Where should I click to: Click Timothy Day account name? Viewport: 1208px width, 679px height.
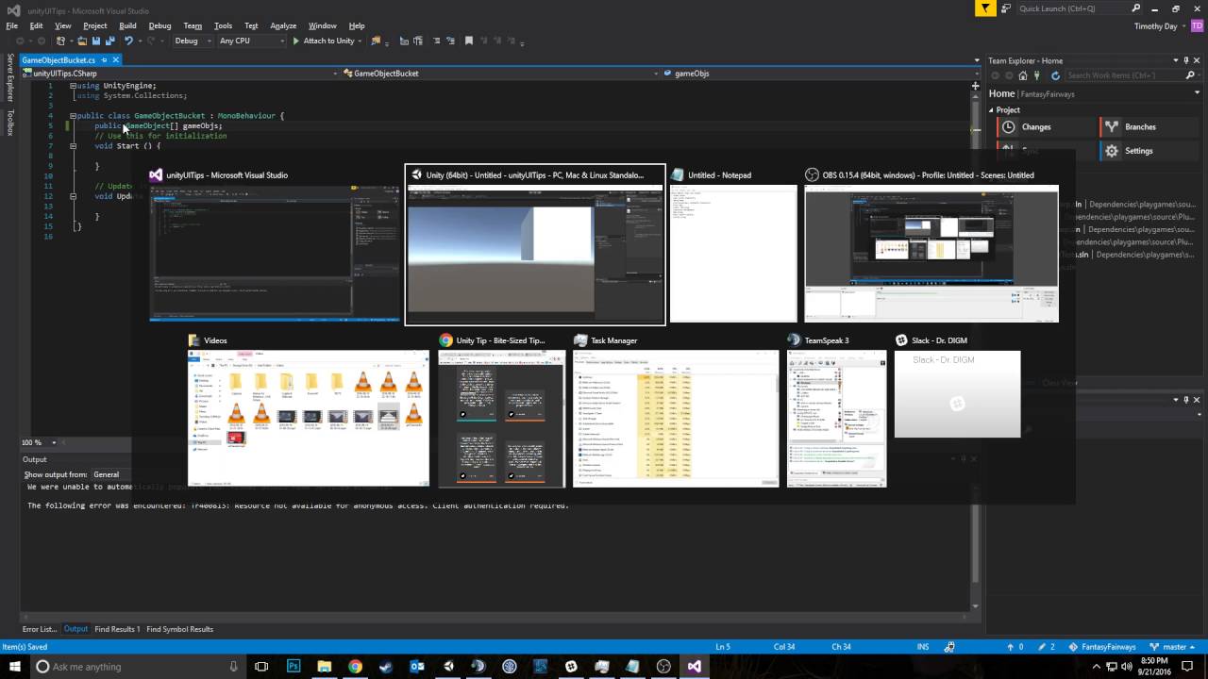coord(1155,26)
